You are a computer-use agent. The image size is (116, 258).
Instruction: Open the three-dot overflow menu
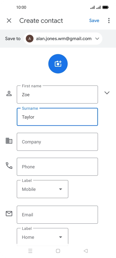click(x=109, y=21)
